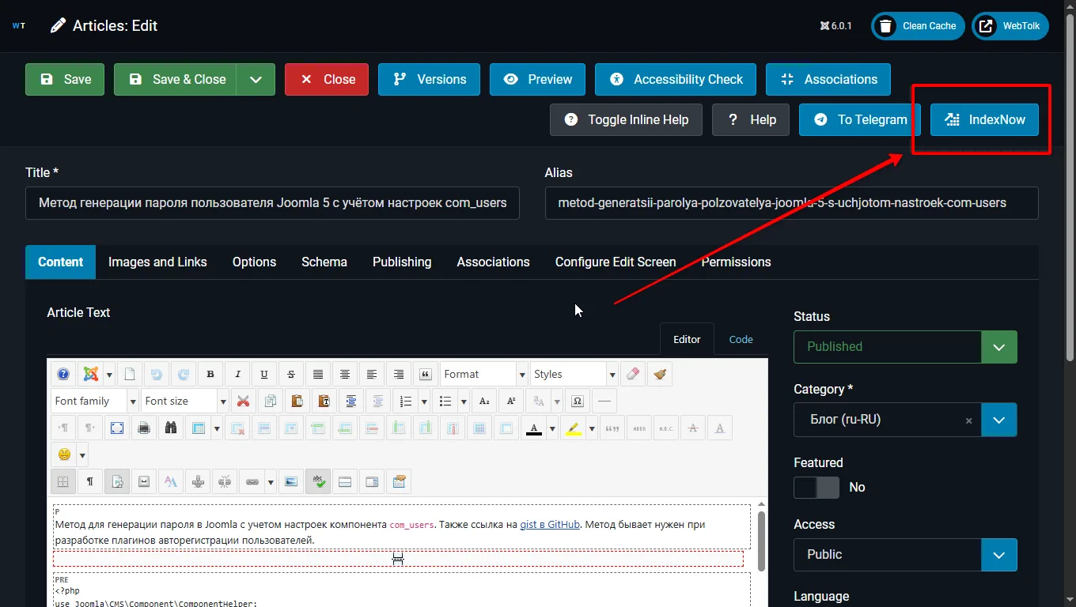
Task: Expand the Save & Close dropdown arrow
Action: [x=256, y=80]
